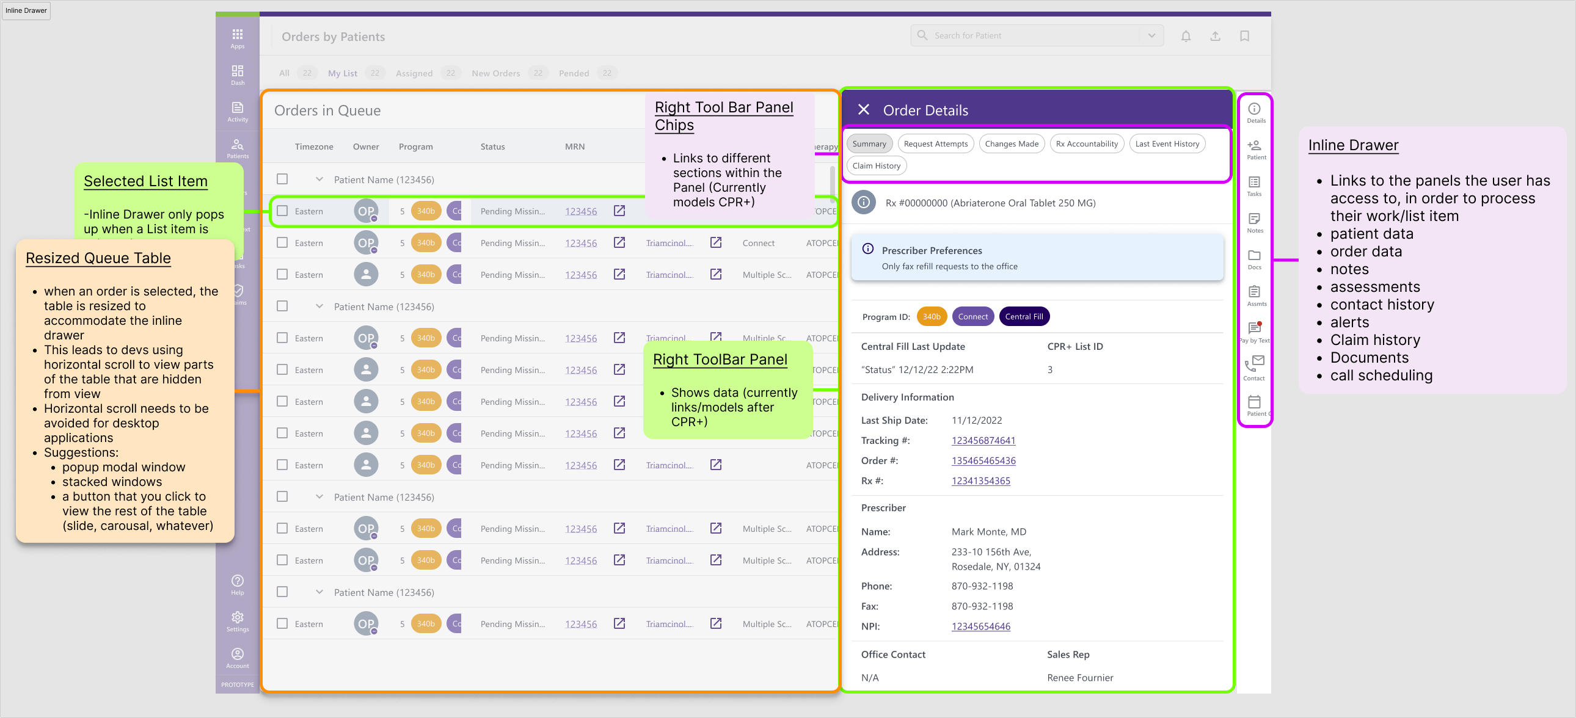
Task: Click the Central Fill program chip
Action: tap(1023, 316)
